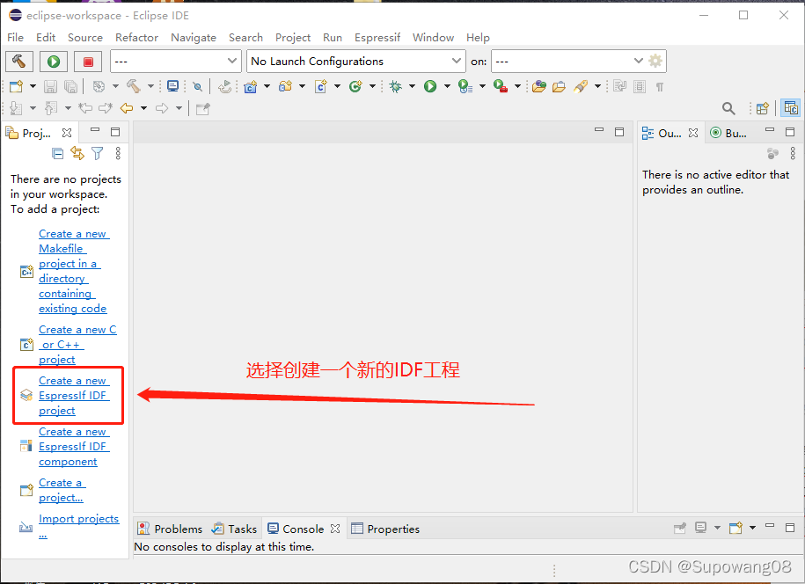
Task: Build the project using the hammer icon
Action: (x=19, y=62)
